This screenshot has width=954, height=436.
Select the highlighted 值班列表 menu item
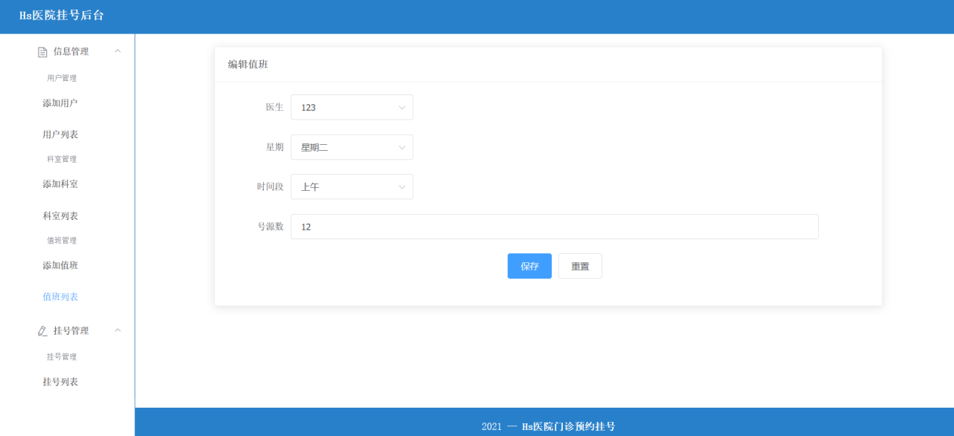60,297
